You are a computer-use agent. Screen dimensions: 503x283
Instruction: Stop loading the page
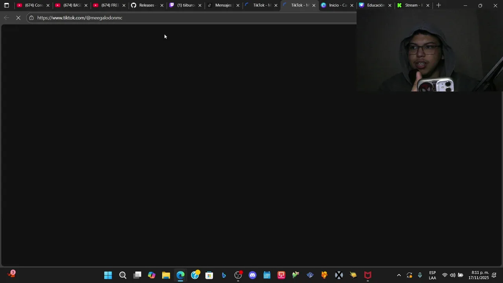pyautogui.click(x=18, y=18)
